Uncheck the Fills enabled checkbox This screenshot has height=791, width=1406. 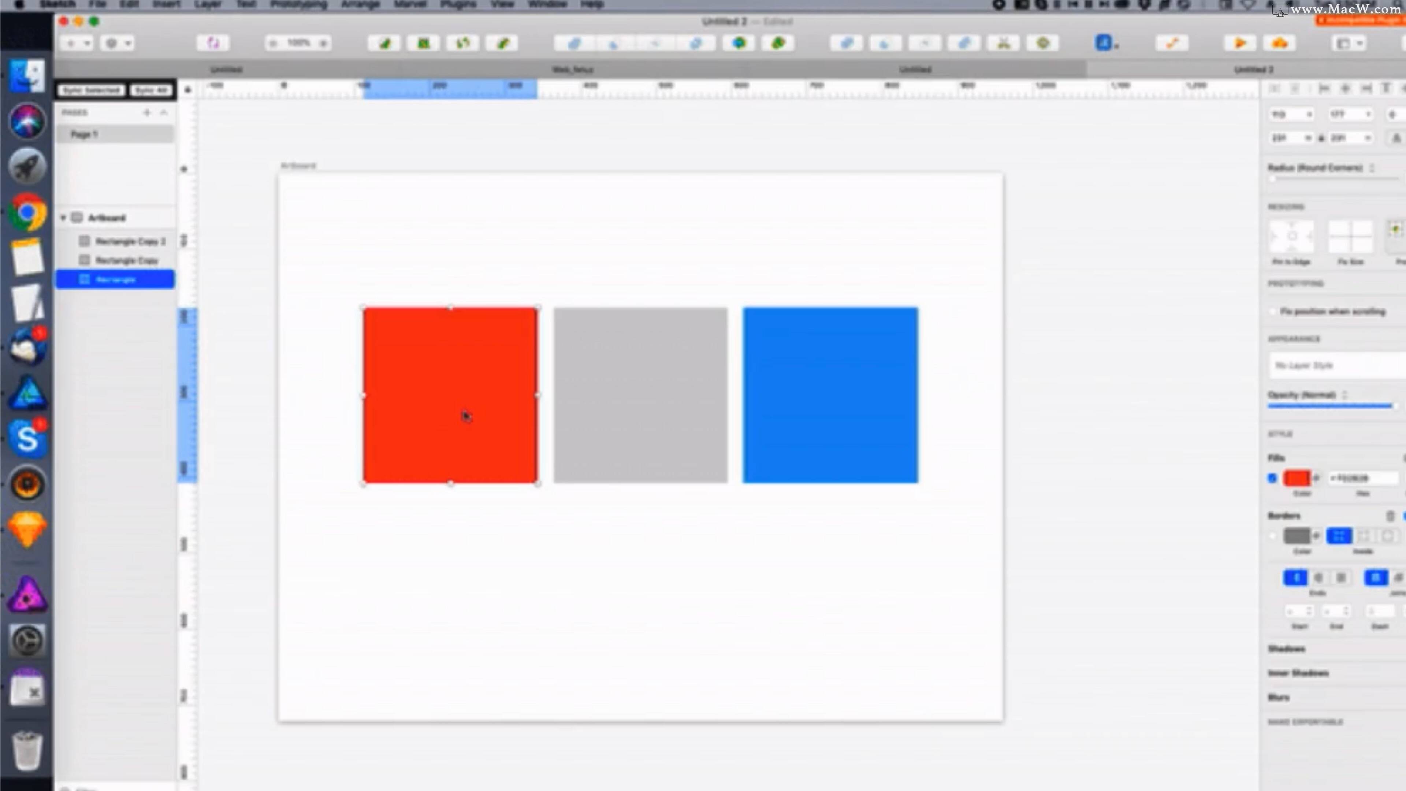pyautogui.click(x=1273, y=478)
